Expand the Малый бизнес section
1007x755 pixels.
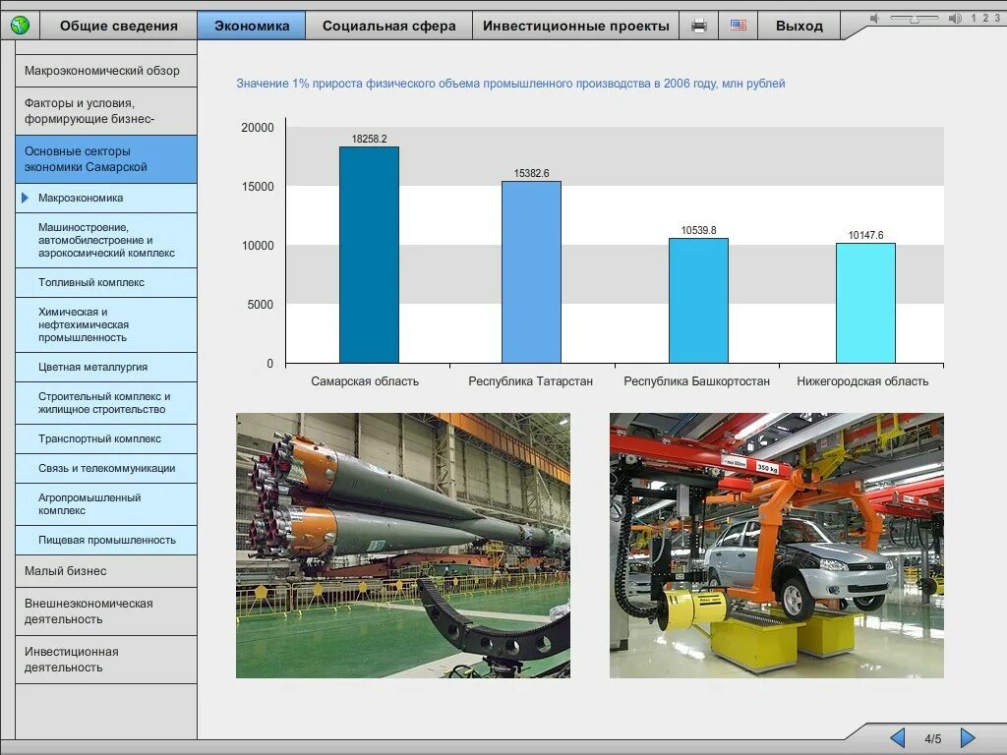click(x=106, y=571)
